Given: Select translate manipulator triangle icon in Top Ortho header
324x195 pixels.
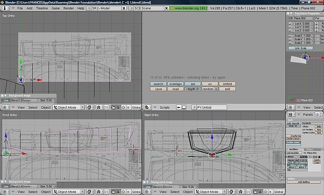Looking at the screenshot, I should (118, 107).
